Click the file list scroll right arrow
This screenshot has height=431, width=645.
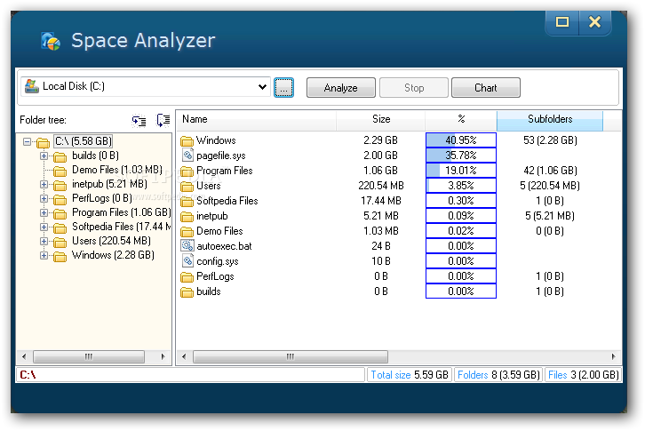(x=613, y=356)
